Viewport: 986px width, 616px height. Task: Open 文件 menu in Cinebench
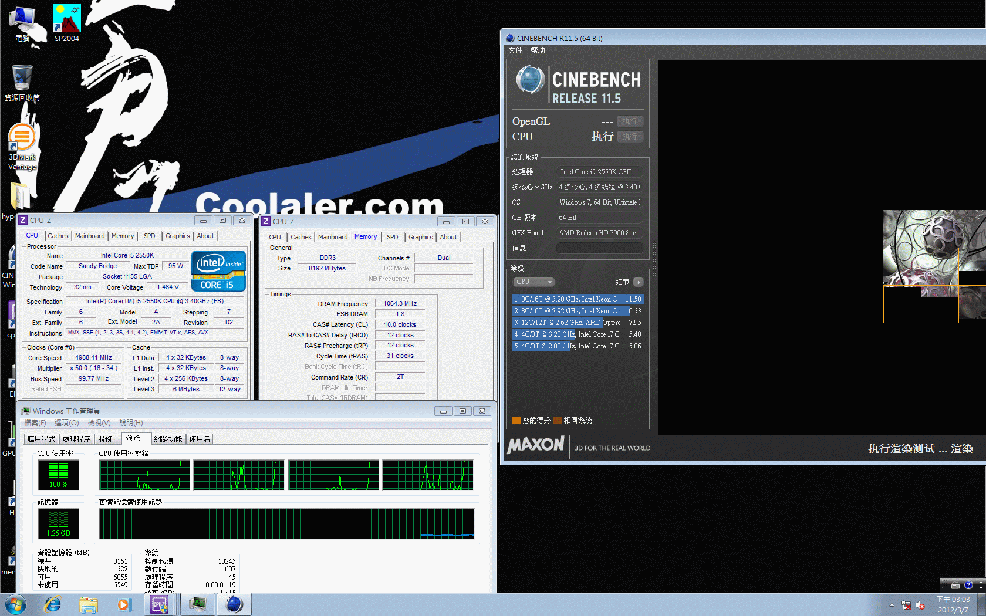pyautogui.click(x=515, y=50)
